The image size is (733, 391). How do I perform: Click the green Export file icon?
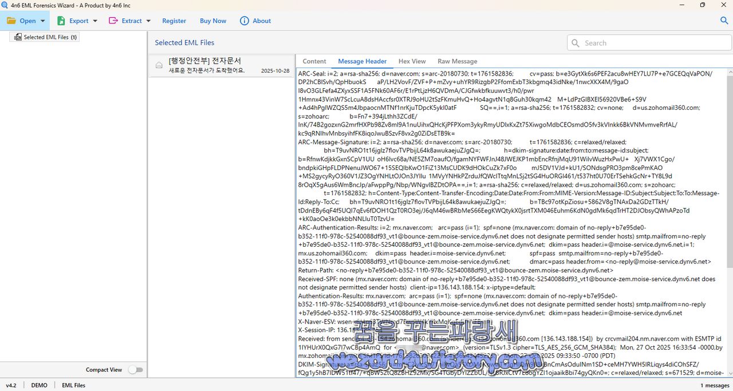[61, 21]
